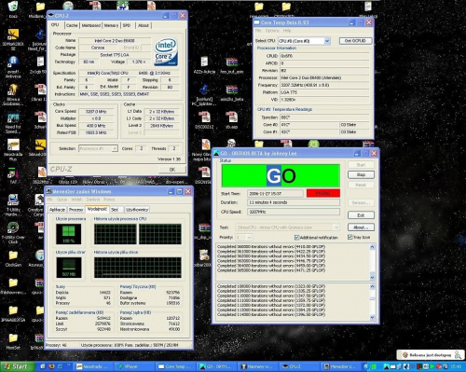Screen dimensions: 466x372
Task: Switch to the Procesy tab in Task Manager
Action: click(x=75, y=210)
